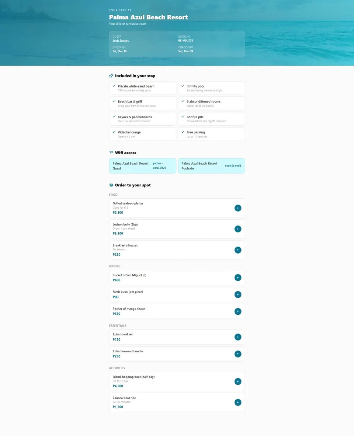Click the DRINKS section label
Viewport: 354px width, 436px height.
click(115, 266)
